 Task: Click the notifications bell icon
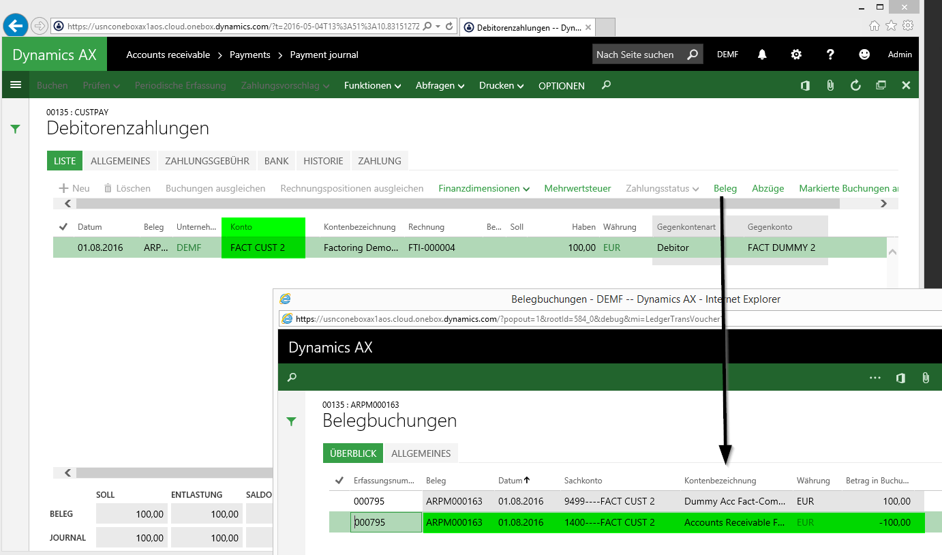pyautogui.click(x=762, y=55)
